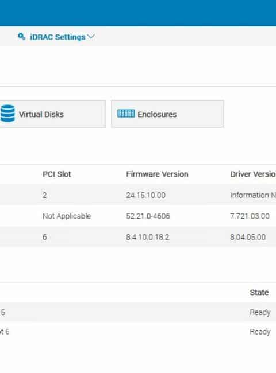
Task: Expand the iDRAC Settings dropdown chevron
Action: (x=91, y=37)
